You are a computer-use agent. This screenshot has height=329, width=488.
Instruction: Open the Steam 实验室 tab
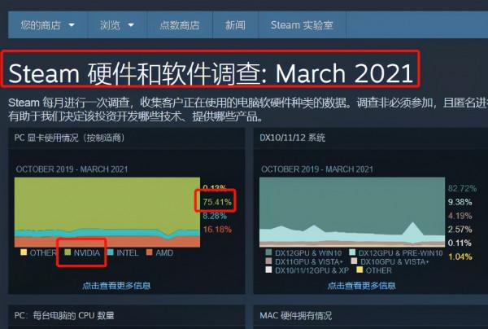(x=302, y=25)
